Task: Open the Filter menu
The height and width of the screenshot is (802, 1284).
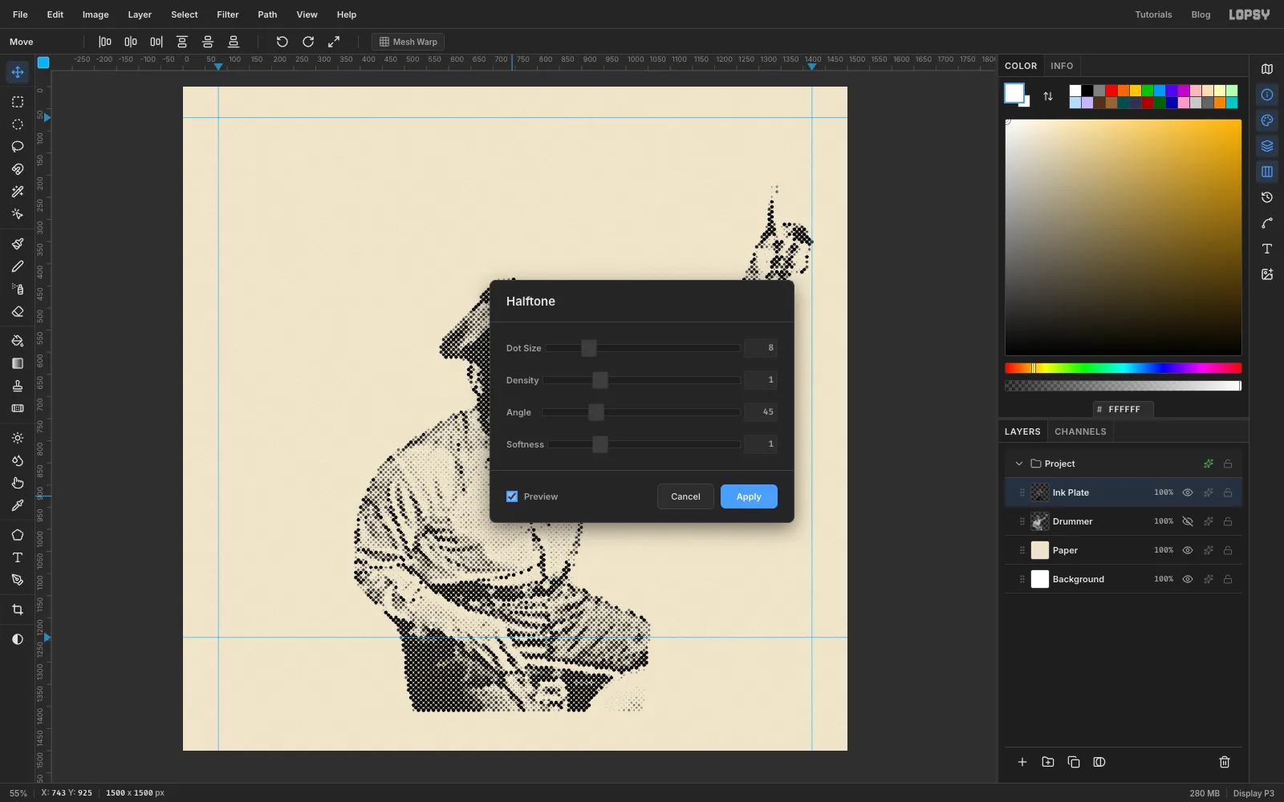Action: tap(228, 14)
